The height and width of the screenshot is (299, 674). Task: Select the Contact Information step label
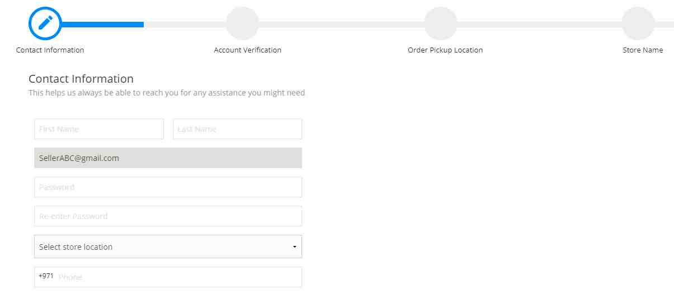pos(50,50)
